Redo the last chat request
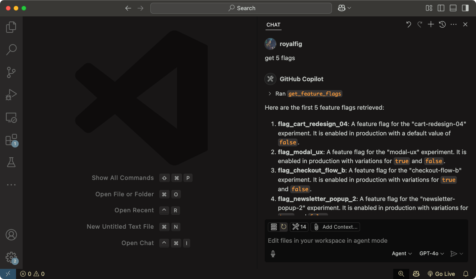The image size is (476, 279). [420, 25]
